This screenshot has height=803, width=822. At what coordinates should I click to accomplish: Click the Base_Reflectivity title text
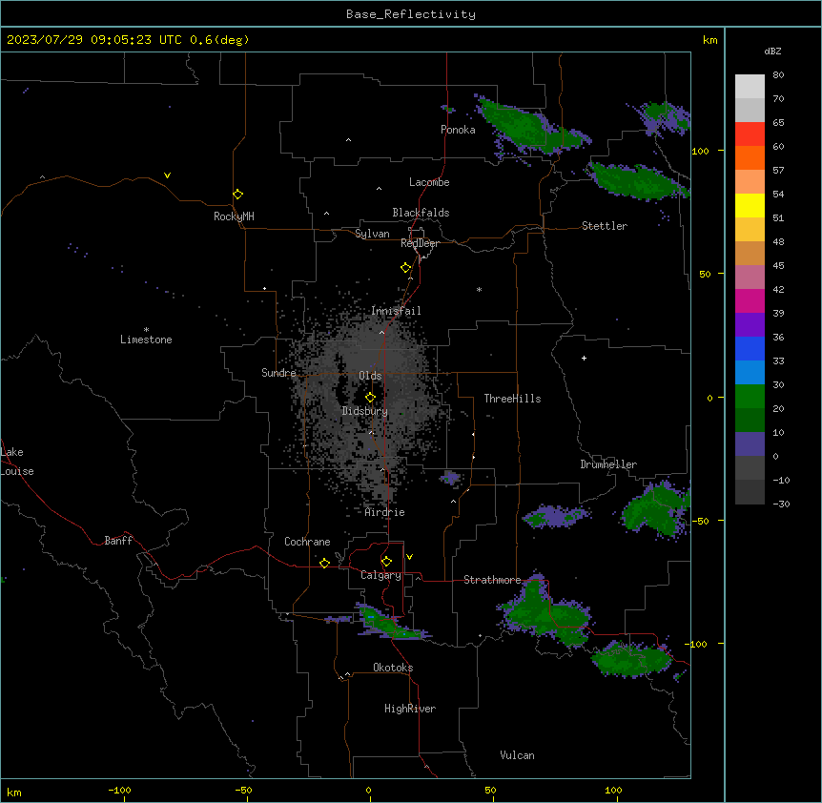[411, 14]
